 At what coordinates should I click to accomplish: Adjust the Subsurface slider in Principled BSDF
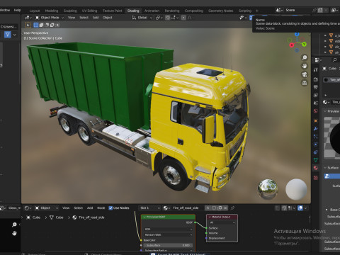point(169,245)
